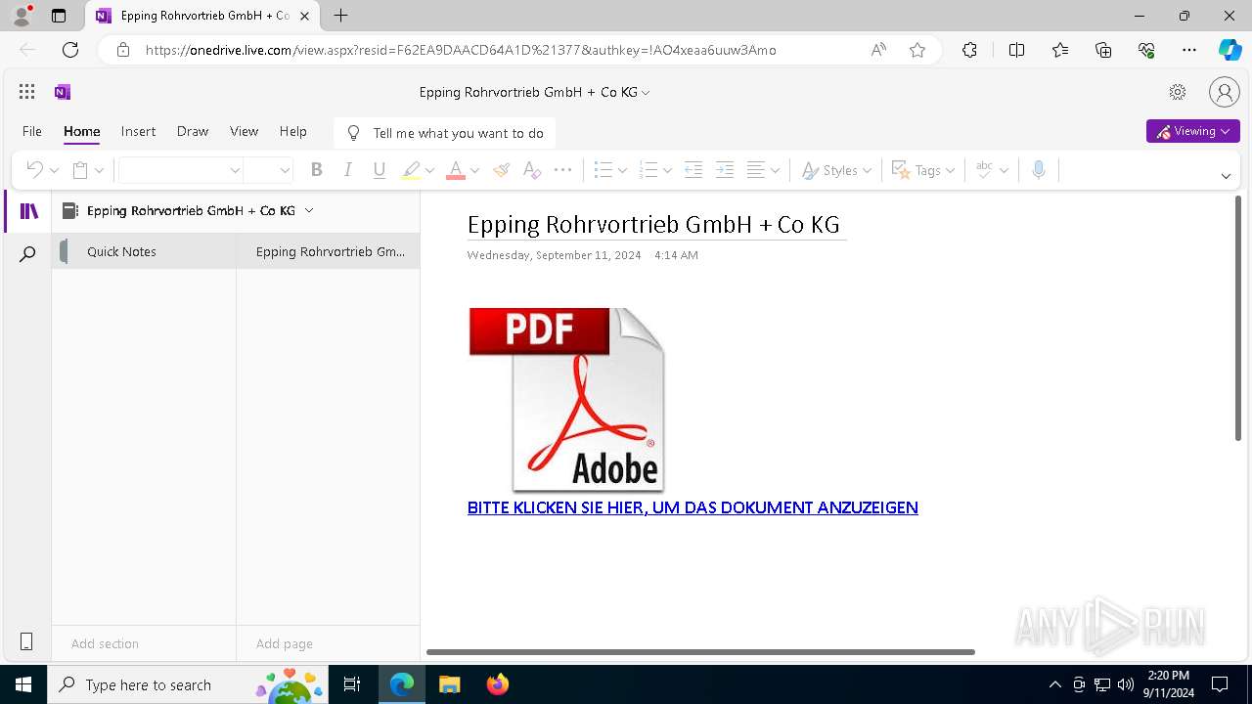Open paragraph alignment options

(x=763, y=170)
